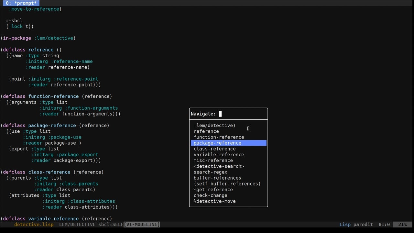The width and height of the screenshot is (414, 233).
Task: Click 'class-reference' in its defclass line
Action: (49, 172)
